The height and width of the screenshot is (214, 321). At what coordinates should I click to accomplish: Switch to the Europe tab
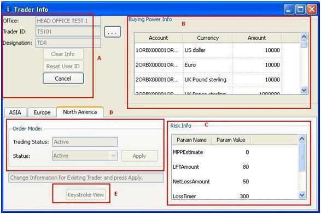tap(42, 112)
